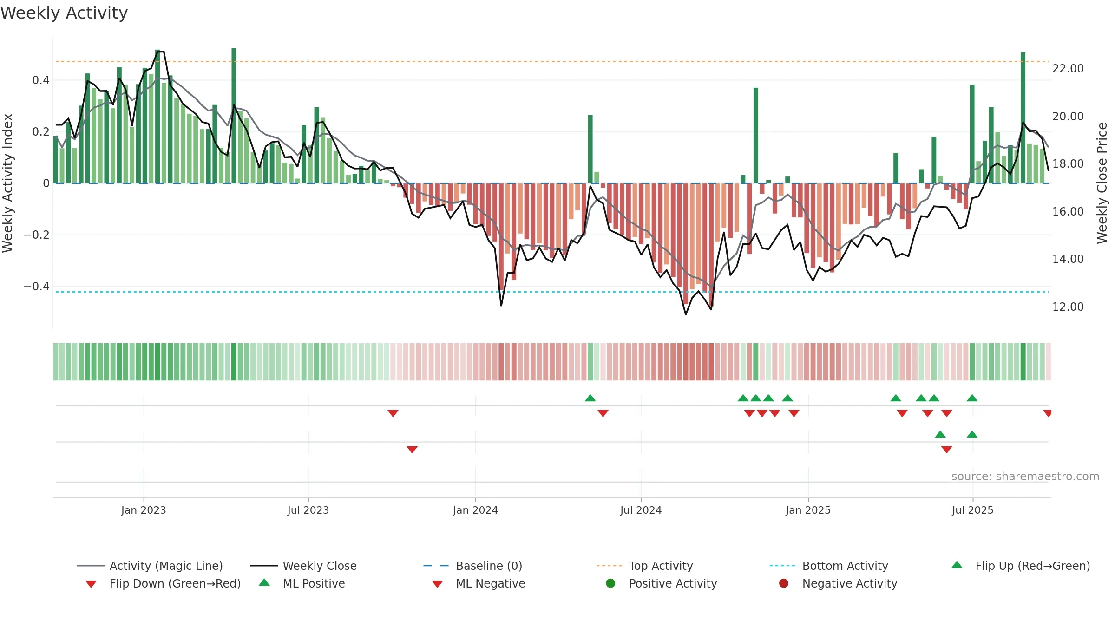
Task: Click the 18.00 price axis tick
Action: coord(1068,164)
